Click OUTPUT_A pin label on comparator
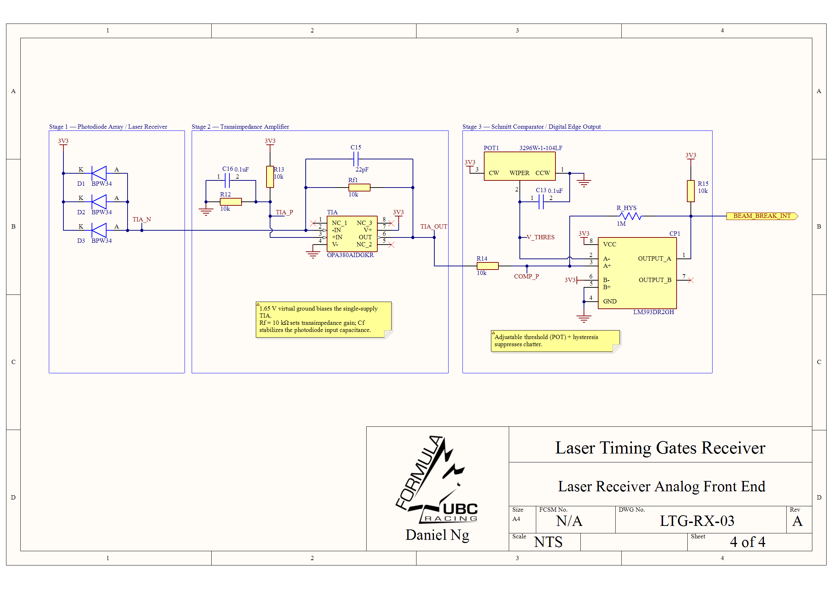 654,258
